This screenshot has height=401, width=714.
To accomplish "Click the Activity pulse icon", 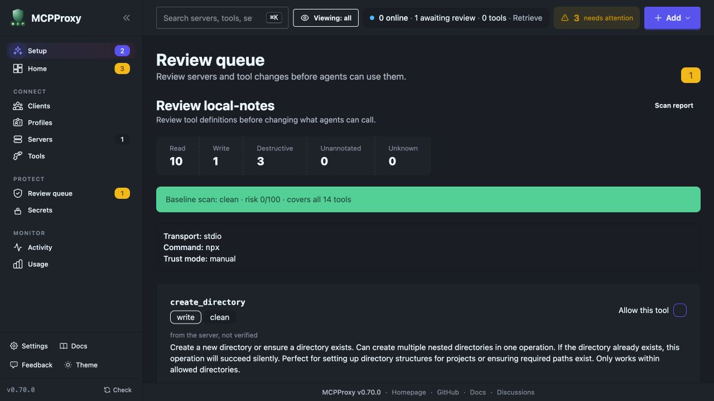I will coord(18,247).
